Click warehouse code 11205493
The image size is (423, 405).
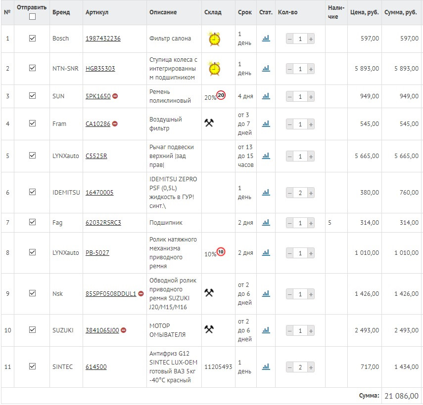218,367
